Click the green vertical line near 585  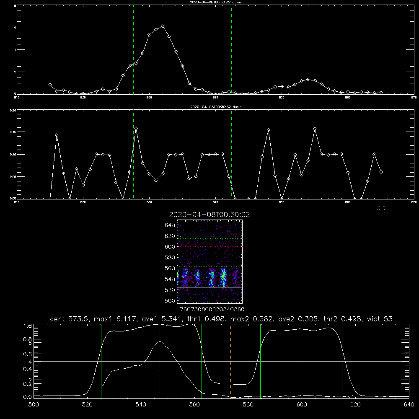[x=260, y=361]
